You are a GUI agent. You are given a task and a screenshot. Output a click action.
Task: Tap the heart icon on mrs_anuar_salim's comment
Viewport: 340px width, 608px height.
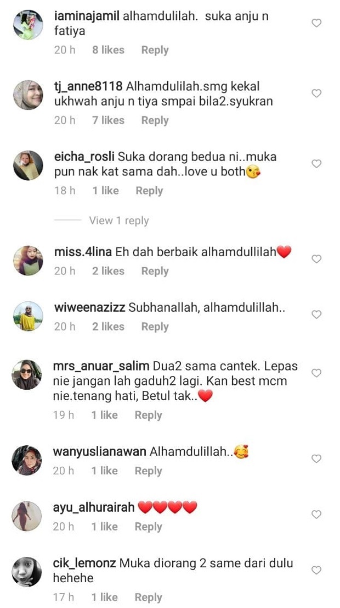(x=316, y=373)
